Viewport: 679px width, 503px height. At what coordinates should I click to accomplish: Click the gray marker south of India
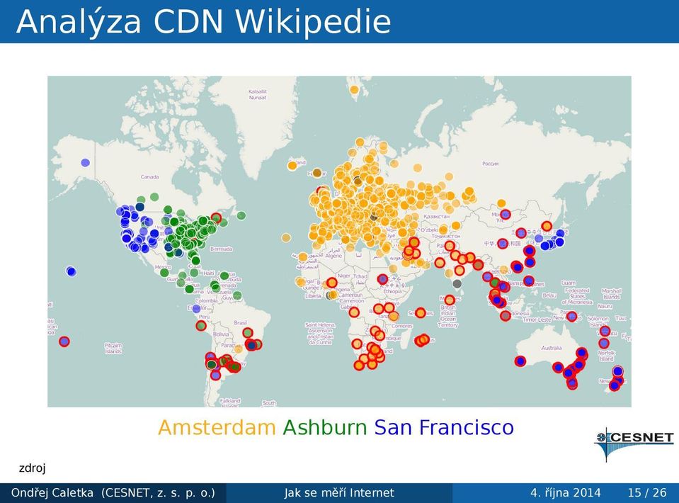pyautogui.click(x=457, y=284)
